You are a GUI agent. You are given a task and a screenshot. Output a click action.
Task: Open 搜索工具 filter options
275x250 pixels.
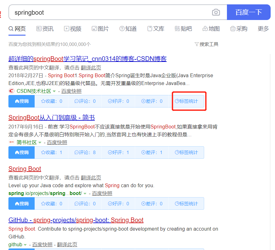(x=206, y=44)
